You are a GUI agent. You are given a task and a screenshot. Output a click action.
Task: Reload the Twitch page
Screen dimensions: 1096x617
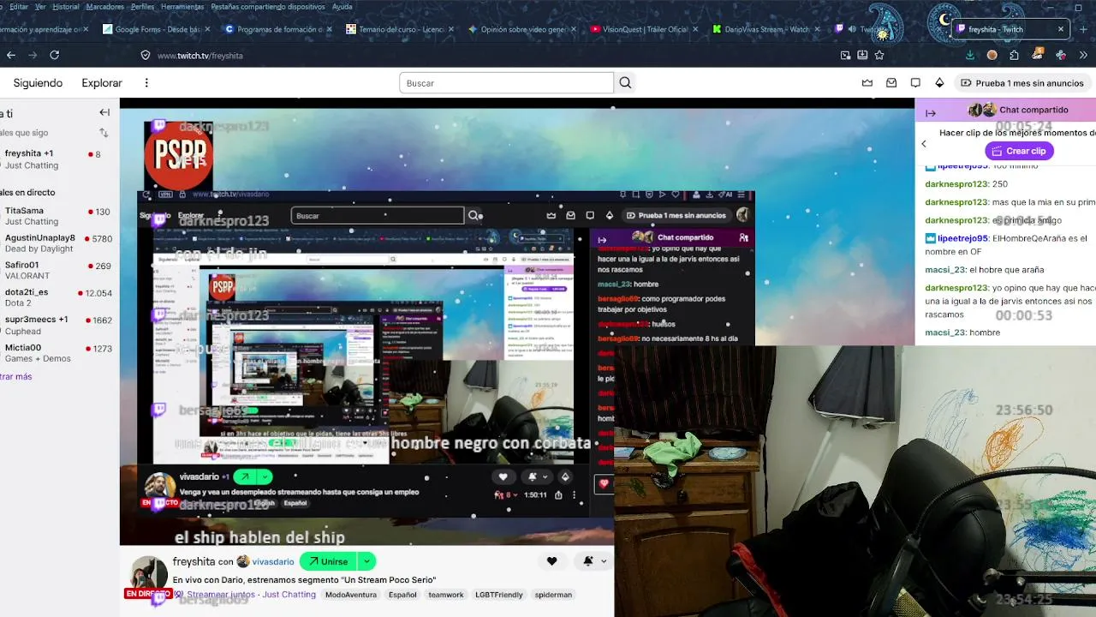54,55
